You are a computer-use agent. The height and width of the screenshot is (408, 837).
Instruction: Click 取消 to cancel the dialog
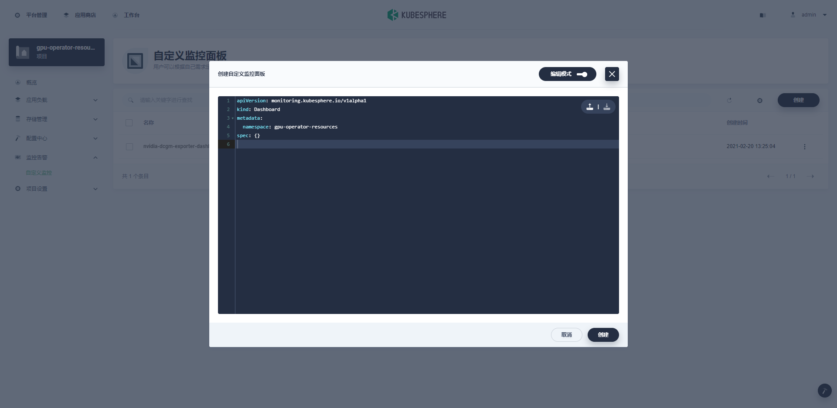pyautogui.click(x=567, y=335)
